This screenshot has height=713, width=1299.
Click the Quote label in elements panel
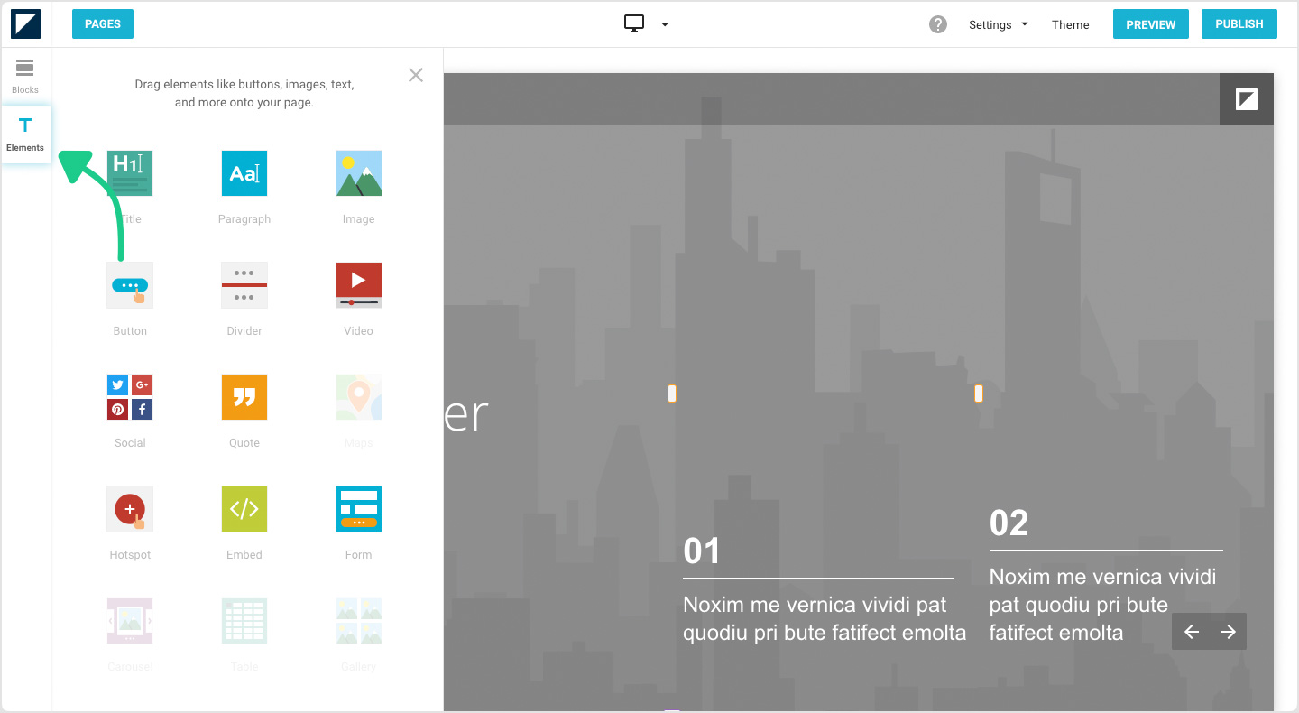tap(244, 443)
